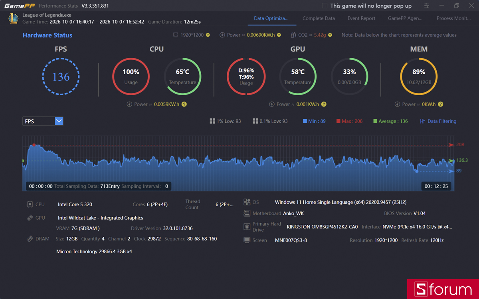Click the GPU card icon in hardware list
Screen dimensions: 479x299
click(x=30, y=218)
